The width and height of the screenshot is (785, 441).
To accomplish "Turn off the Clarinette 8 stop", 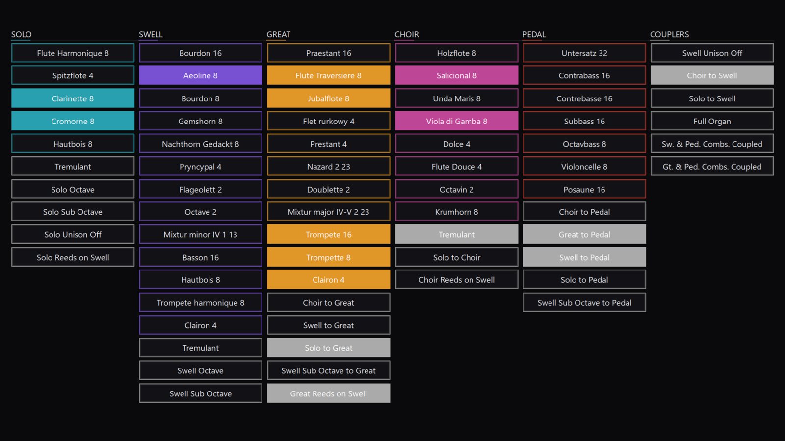I will click(73, 98).
